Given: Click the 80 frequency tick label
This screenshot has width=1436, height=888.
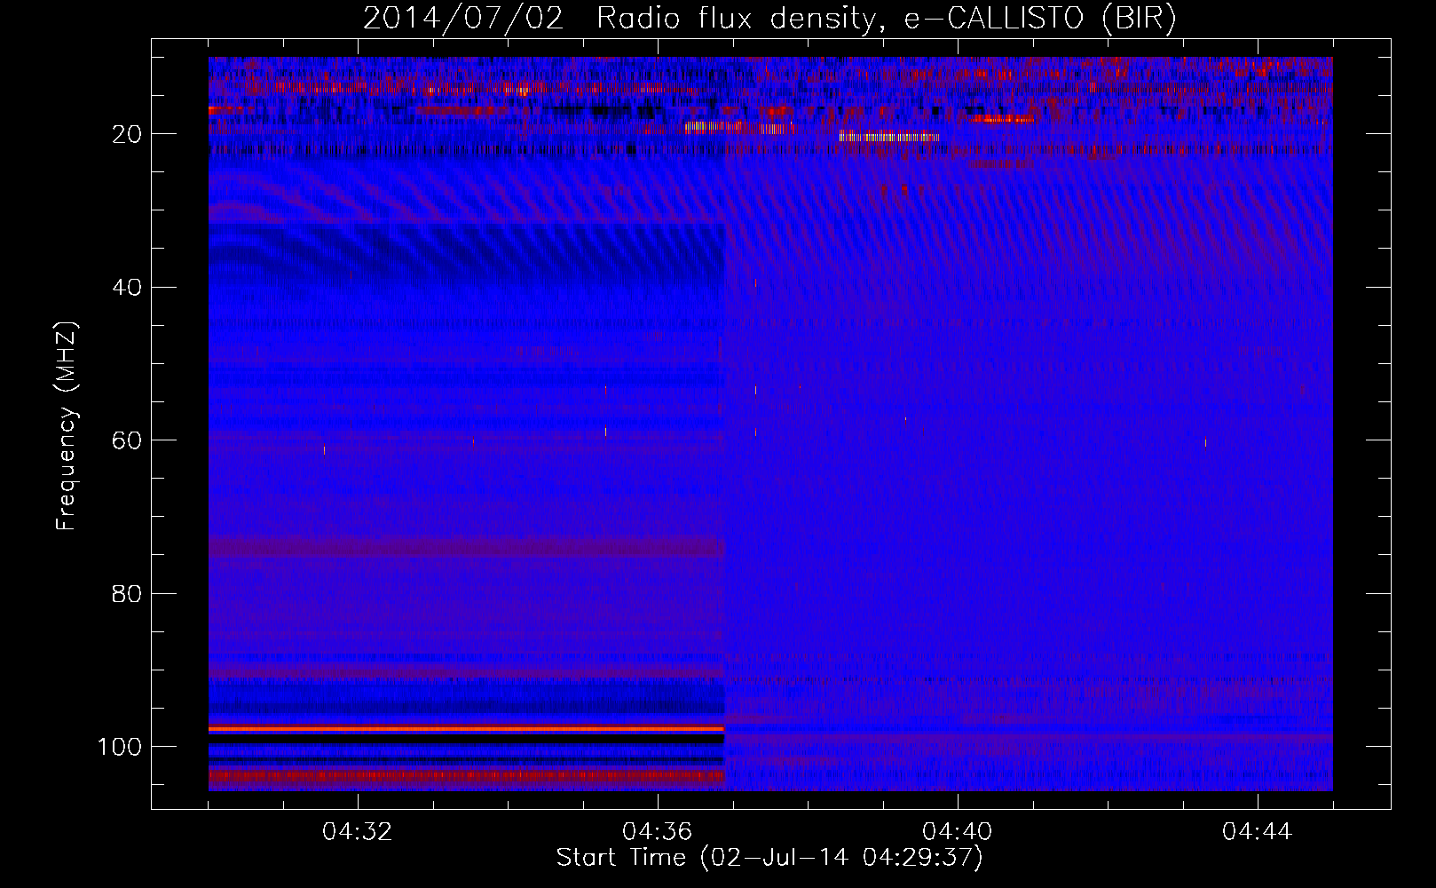Looking at the screenshot, I should point(128,593).
